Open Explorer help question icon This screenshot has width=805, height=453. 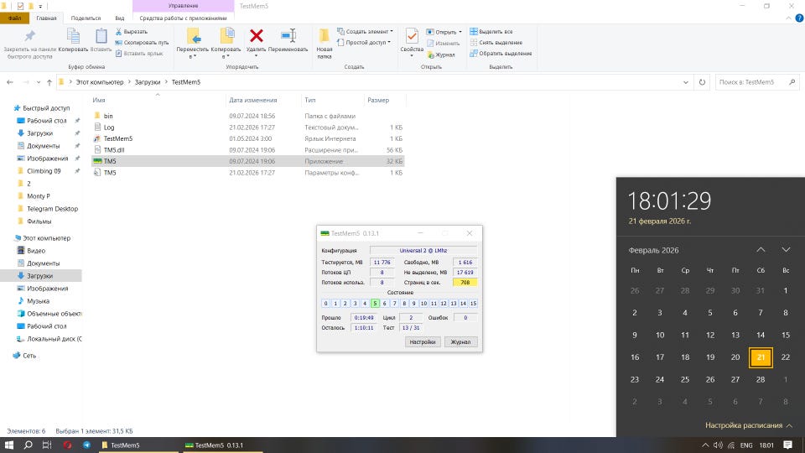[799, 18]
